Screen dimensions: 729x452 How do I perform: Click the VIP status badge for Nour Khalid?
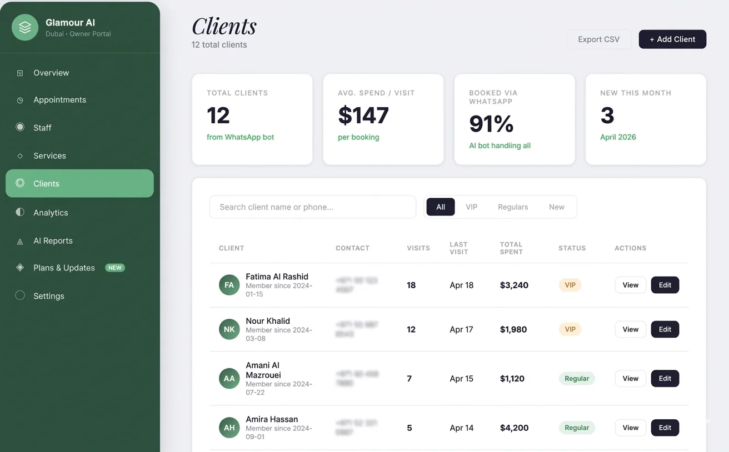[570, 329]
